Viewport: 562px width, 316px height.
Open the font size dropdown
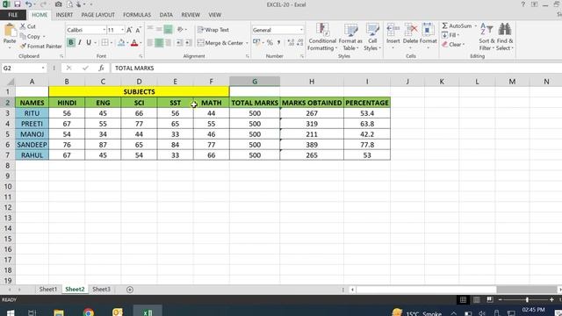(122, 30)
